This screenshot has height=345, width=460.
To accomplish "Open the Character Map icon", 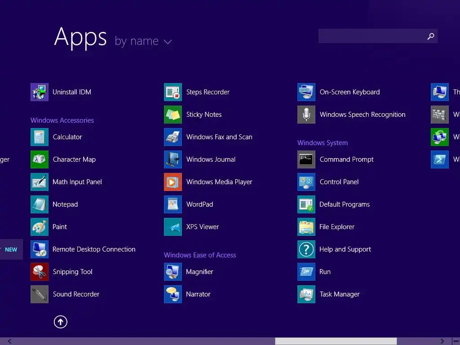I will [40, 159].
